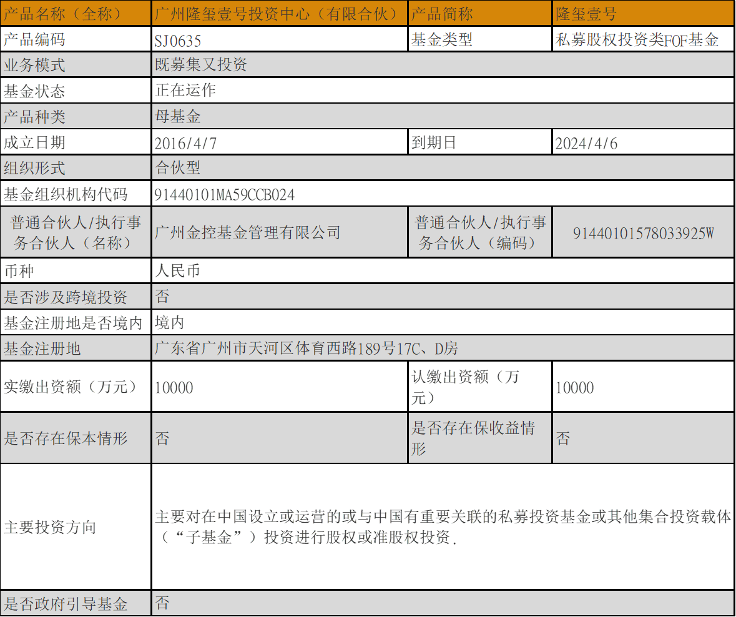736x617 pixels.
Task: Select 合伙型 value
Action: coord(178,167)
